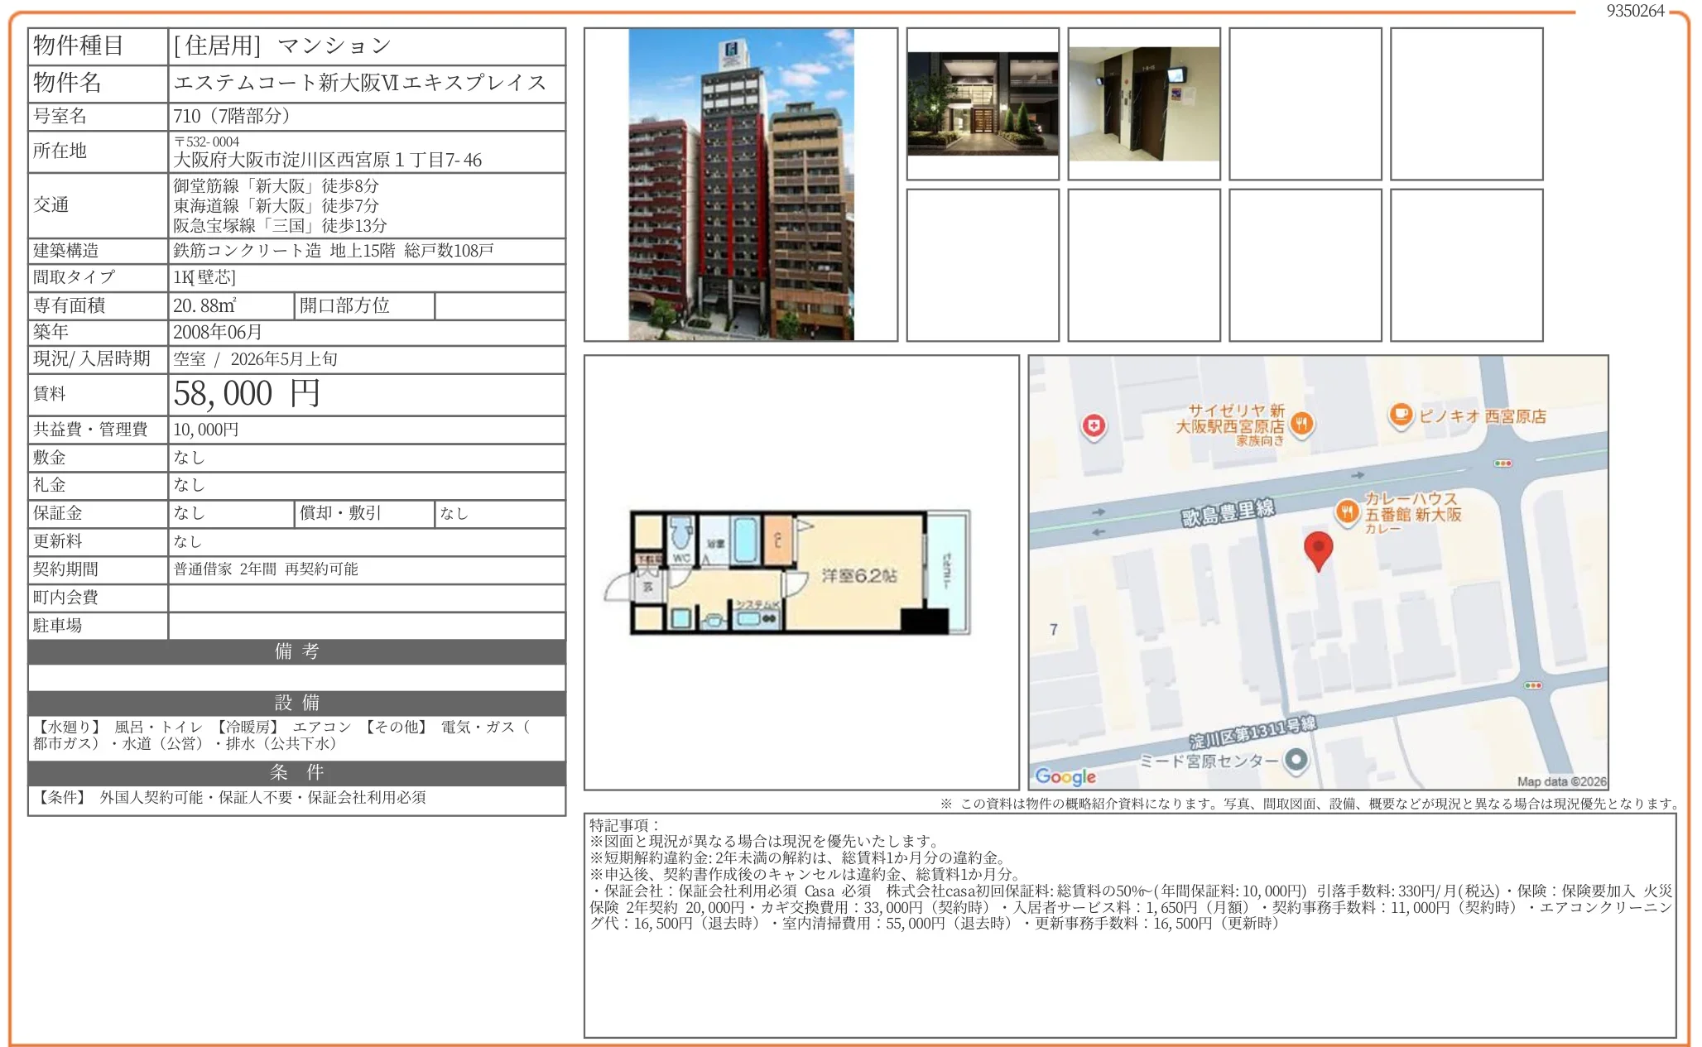Click the Saizeriya restaurant marker icon
Image resolution: width=1702 pixels, height=1047 pixels.
(x=1302, y=425)
